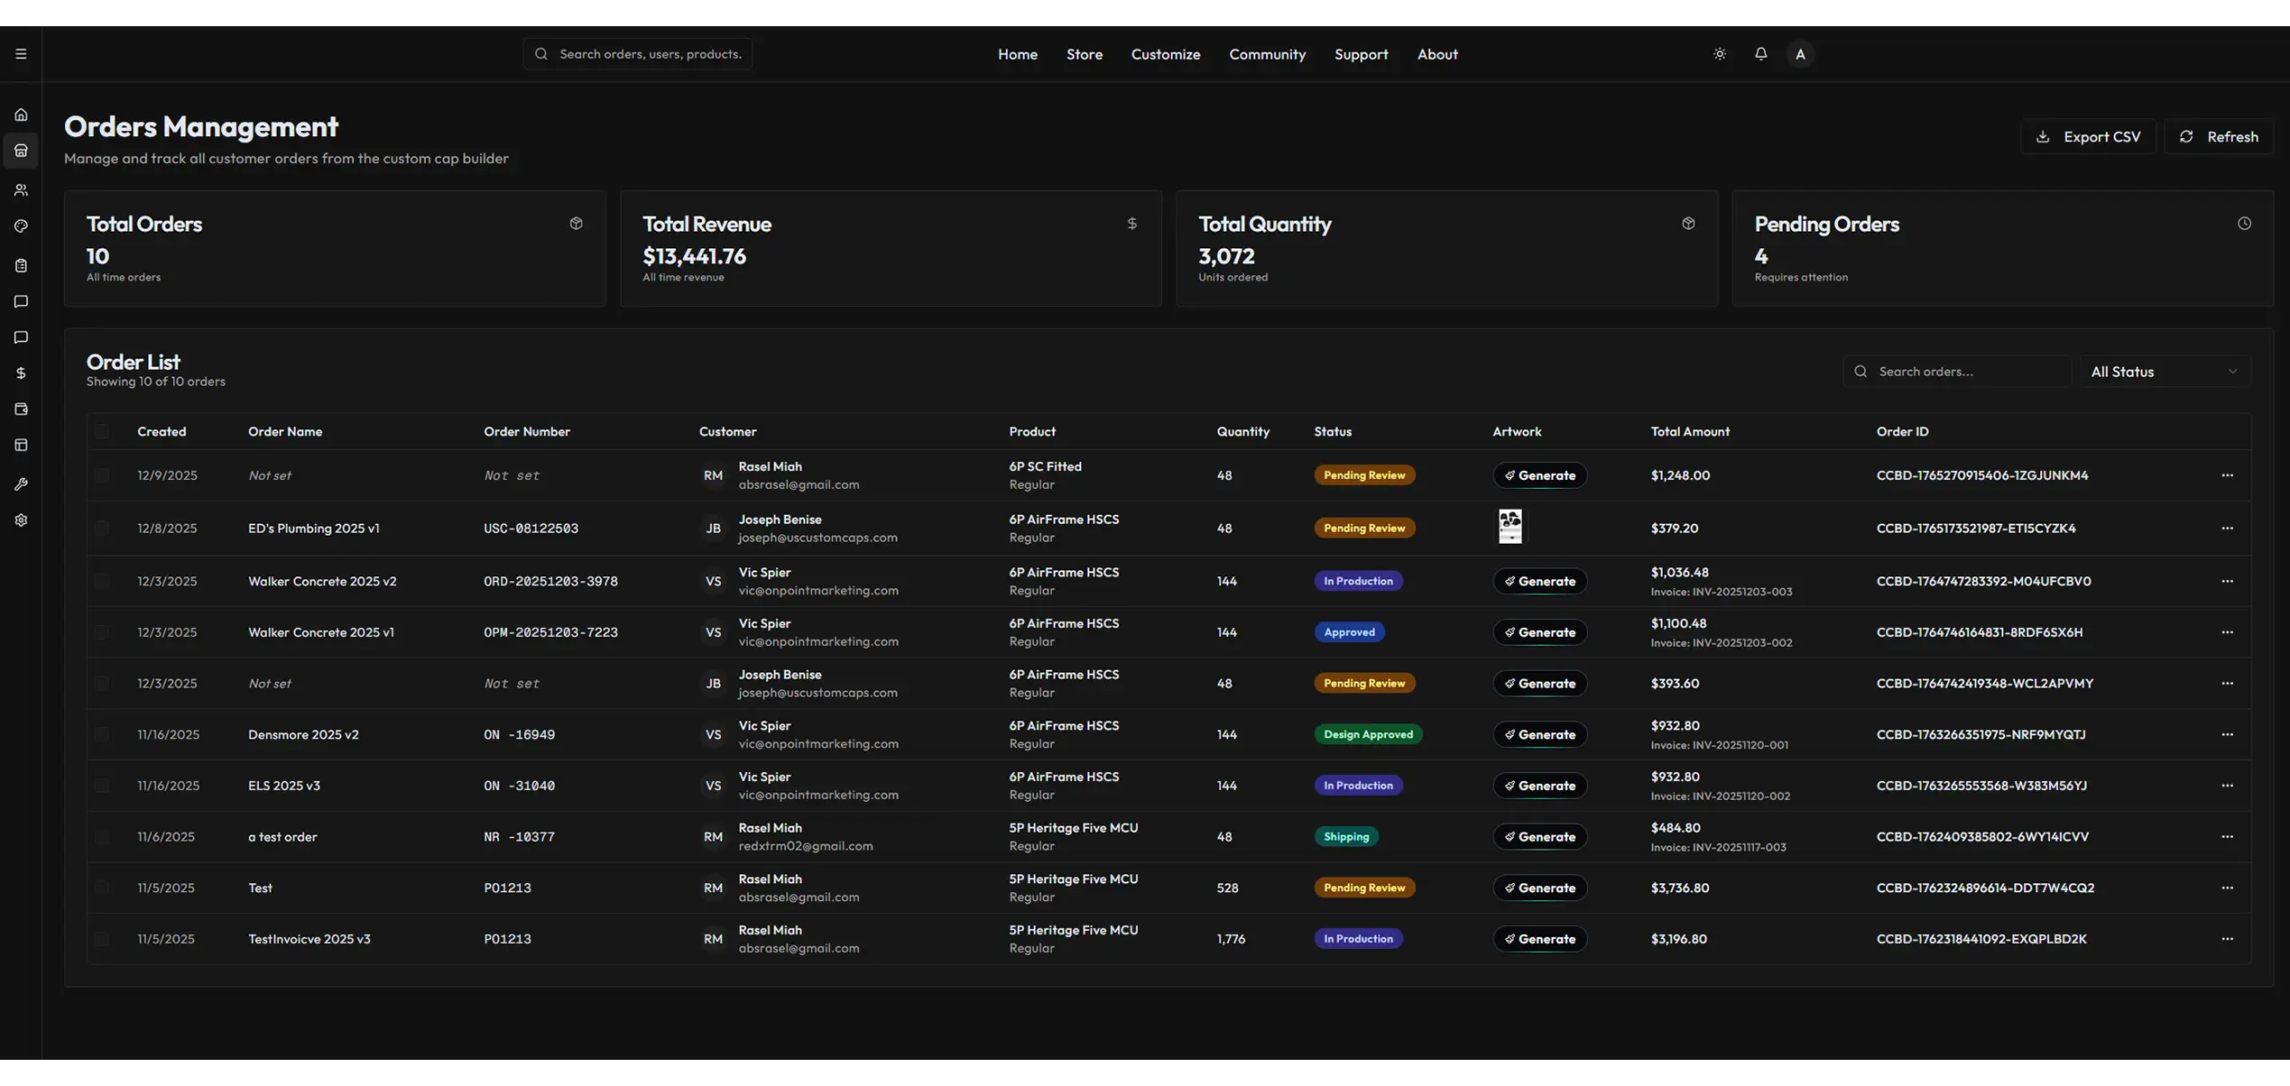Viewport: 2290px width, 1086px height.
Task: Open the palette icon in sidebar
Action: tap(21, 226)
